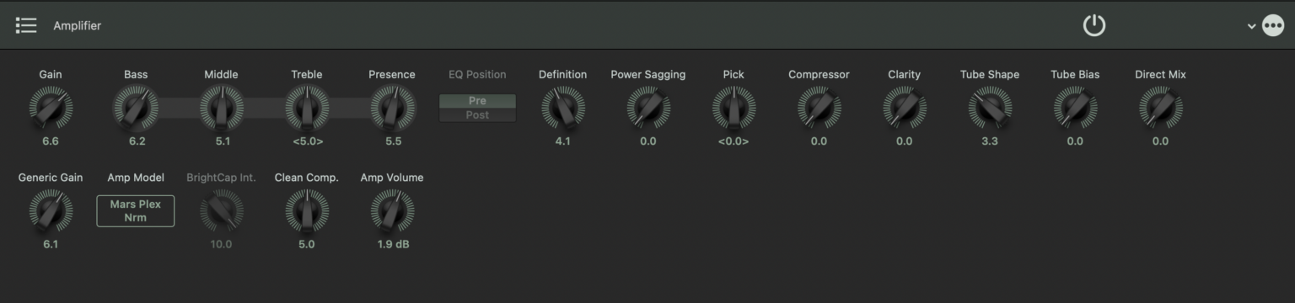
Task: Click the Clean Comp. value 5.0
Action: (x=307, y=244)
